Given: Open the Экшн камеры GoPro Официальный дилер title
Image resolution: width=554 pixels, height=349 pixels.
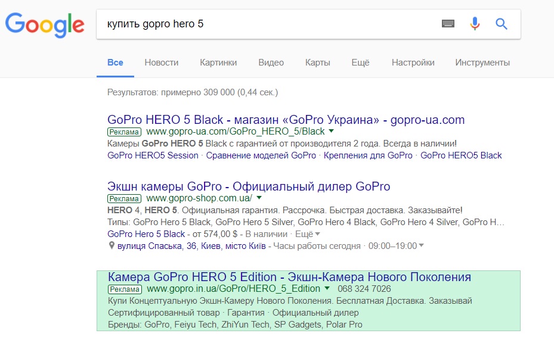Looking at the screenshot, I should tap(249, 186).
